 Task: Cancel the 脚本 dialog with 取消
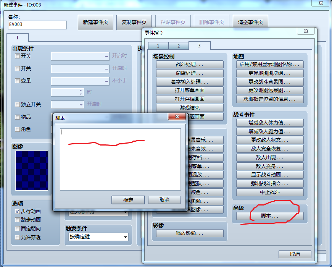[x=164, y=200]
